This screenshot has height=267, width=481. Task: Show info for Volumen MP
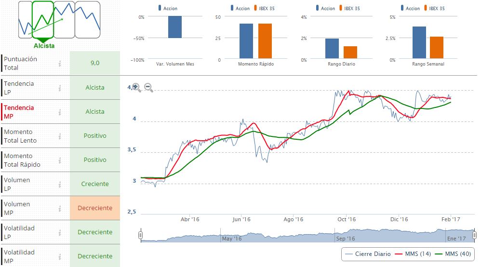pyautogui.click(x=60, y=208)
